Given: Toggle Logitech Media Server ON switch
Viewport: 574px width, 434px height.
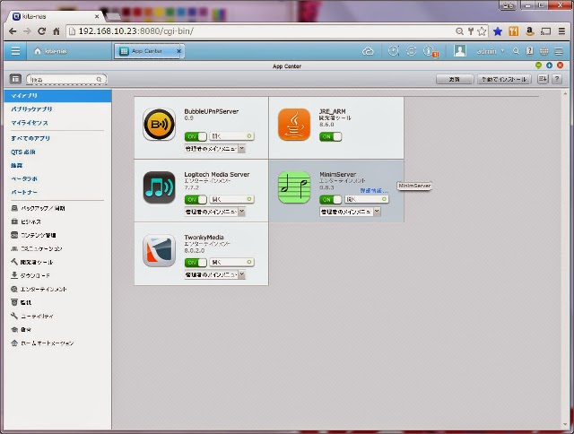Looking at the screenshot, I should click(196, 199).
